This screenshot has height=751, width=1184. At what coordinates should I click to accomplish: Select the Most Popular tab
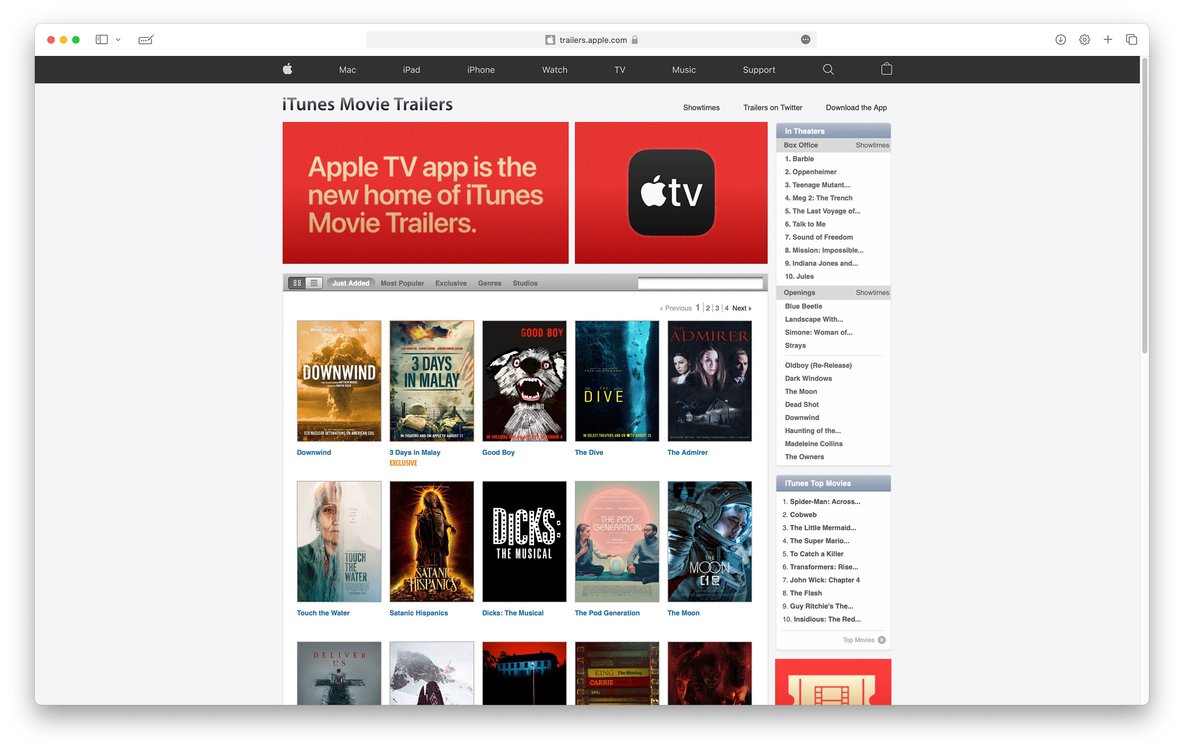tap(402, 283)
